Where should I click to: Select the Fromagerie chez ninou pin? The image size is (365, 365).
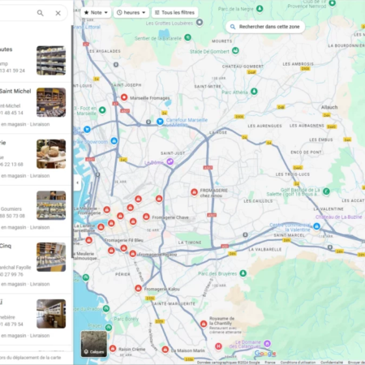(194, 192)
